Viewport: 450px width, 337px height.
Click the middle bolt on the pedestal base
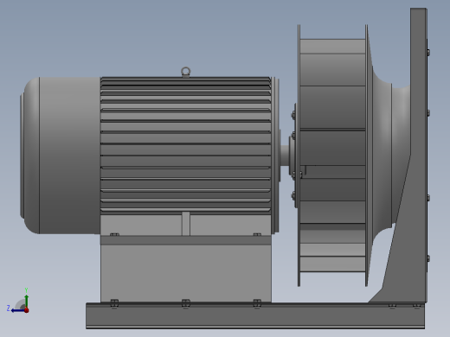[186, 303]
